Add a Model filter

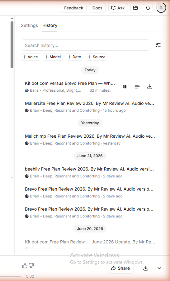point(53,57)
